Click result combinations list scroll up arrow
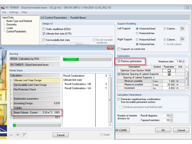This screenshot has height=144, width=192. (x=110, y=76)
